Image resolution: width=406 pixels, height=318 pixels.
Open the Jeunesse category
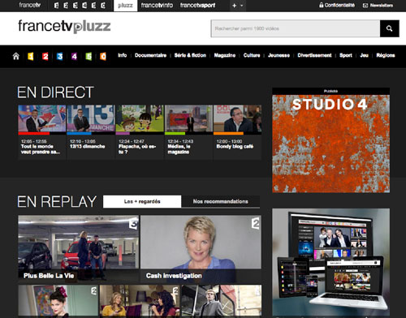point(279,55)
